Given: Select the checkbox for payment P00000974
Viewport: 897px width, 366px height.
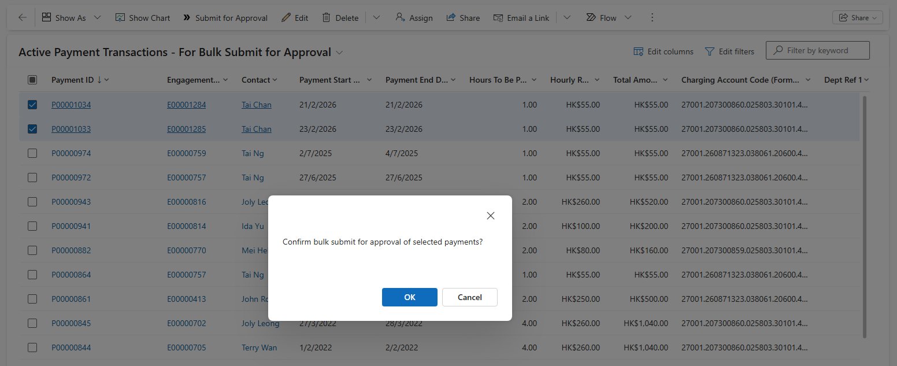Looking at the screenshot, I should 32,153.
